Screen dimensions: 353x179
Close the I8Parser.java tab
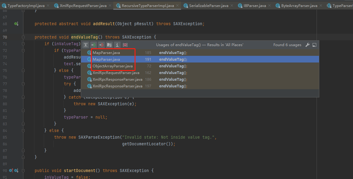pyautogui.click(x=269, y=6)
